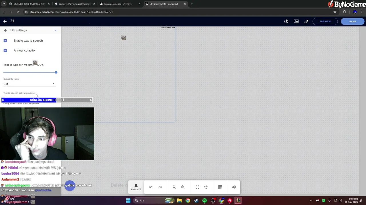366x205 pixels.
Task: Shrink canvas with the collapse icon
Action: click(206, 187)
